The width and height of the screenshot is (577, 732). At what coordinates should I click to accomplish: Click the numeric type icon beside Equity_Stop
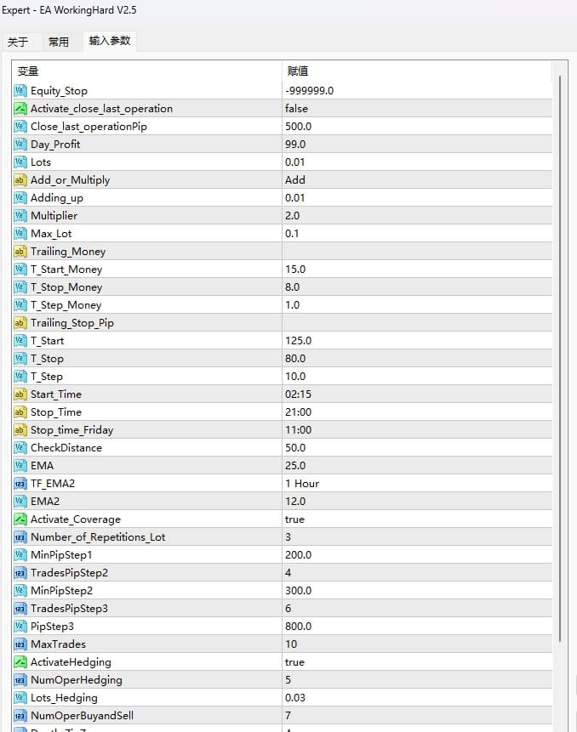pos(19,90)
